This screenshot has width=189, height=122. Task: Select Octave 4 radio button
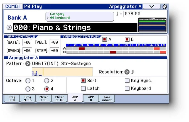[47, 89]
